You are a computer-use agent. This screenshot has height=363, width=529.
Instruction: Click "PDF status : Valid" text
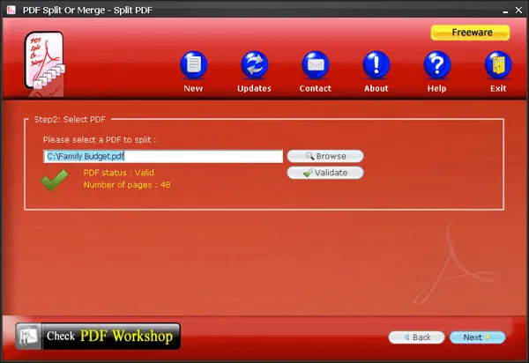tap(119, 173)
